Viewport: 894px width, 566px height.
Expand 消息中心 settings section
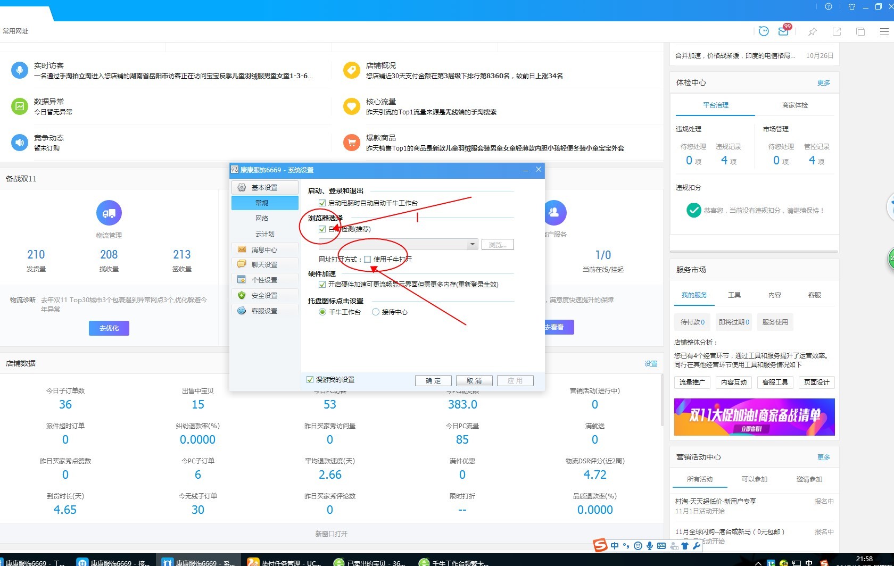(x=264, y=249)
